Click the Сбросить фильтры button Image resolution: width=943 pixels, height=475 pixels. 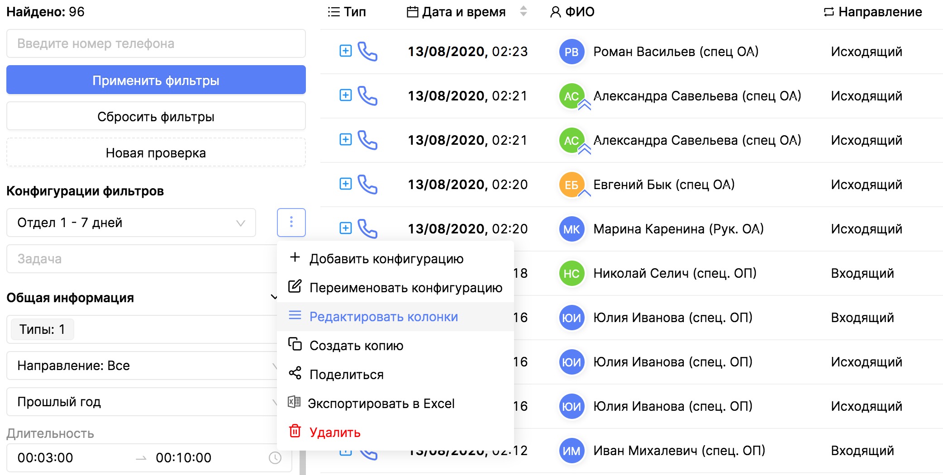pos(156,117)
